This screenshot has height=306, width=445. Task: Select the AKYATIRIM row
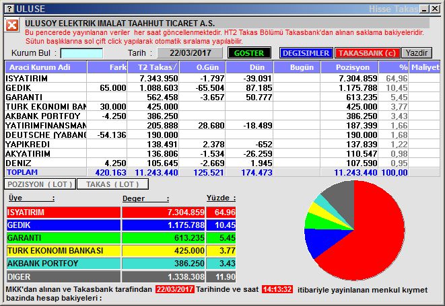pos(222,153)
